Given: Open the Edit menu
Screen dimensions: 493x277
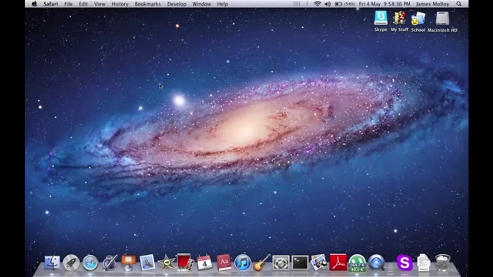Looking at the screenshot, I should (x=83, y=4).
